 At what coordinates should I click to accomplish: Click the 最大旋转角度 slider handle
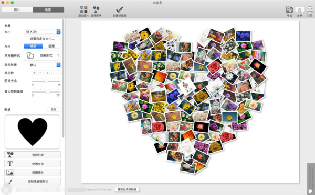(48, 91)
